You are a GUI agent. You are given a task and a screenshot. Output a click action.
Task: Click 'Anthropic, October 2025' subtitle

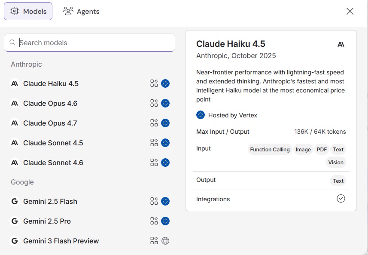point(236,56)
